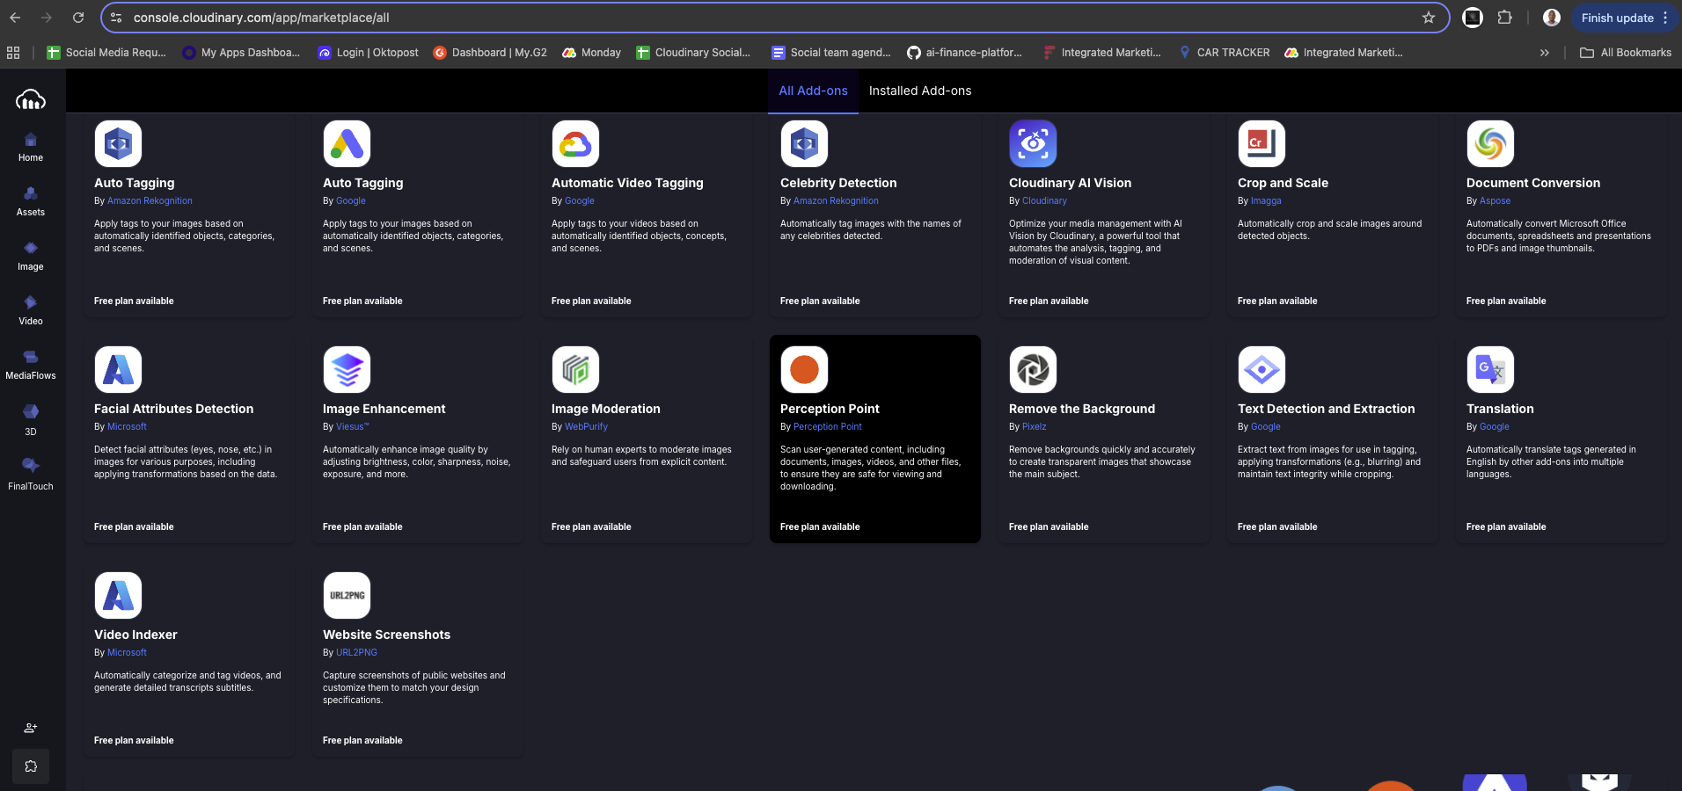Open the Login Oktopost bookmark
Screen dimensions: 1682x791
pyautogui.click(x=368, y=53)
